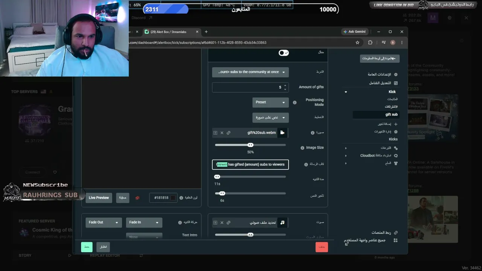Click the link icon on gift%20sub.webm row
The width and height of the screenshot is (482, 271).
point(229,133)
